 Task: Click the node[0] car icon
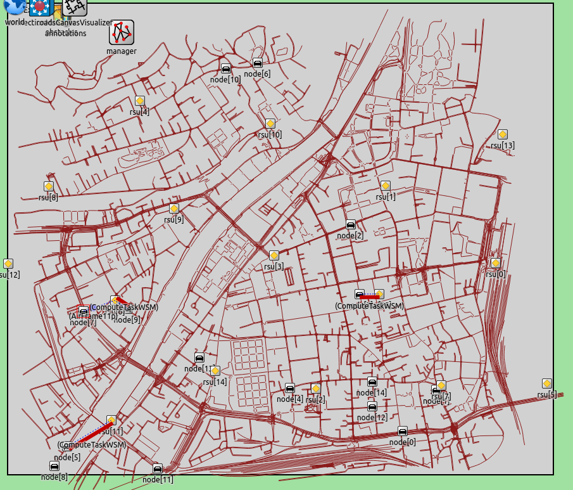[x=402, y=431]
